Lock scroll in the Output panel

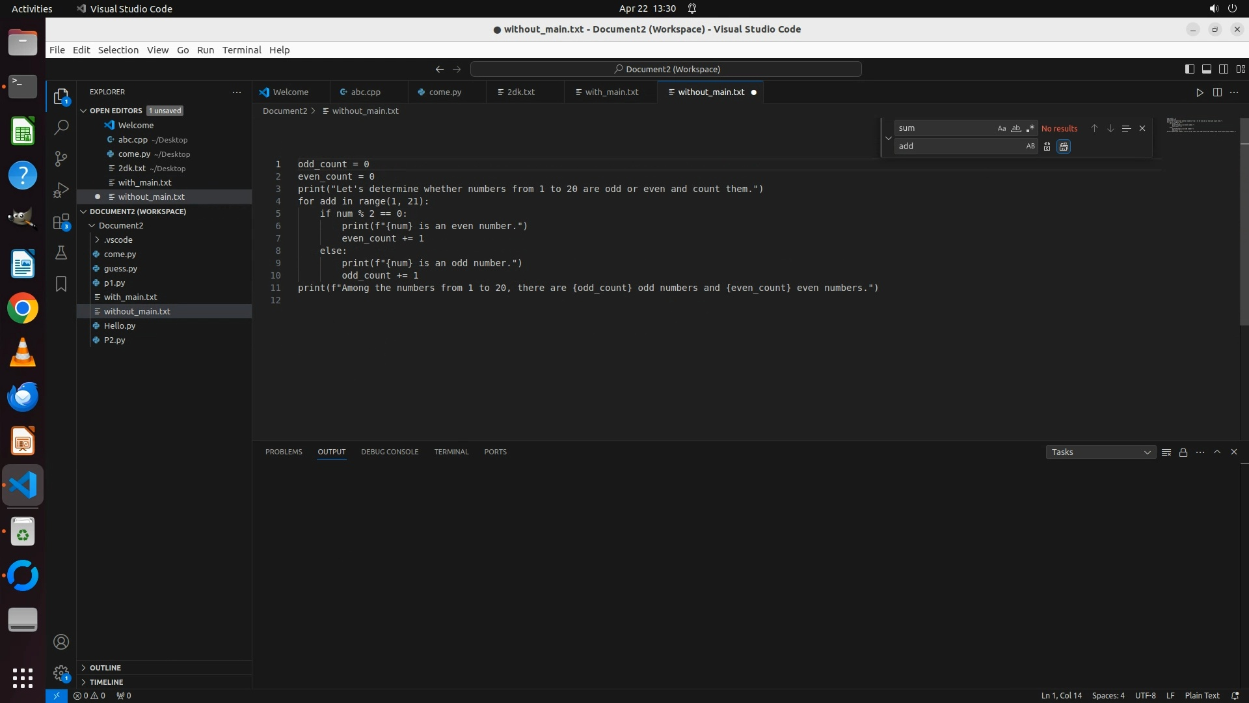pyautogui.click(x=1183, y=452)
